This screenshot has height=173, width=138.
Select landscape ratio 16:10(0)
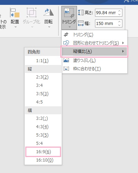[43, 160]
